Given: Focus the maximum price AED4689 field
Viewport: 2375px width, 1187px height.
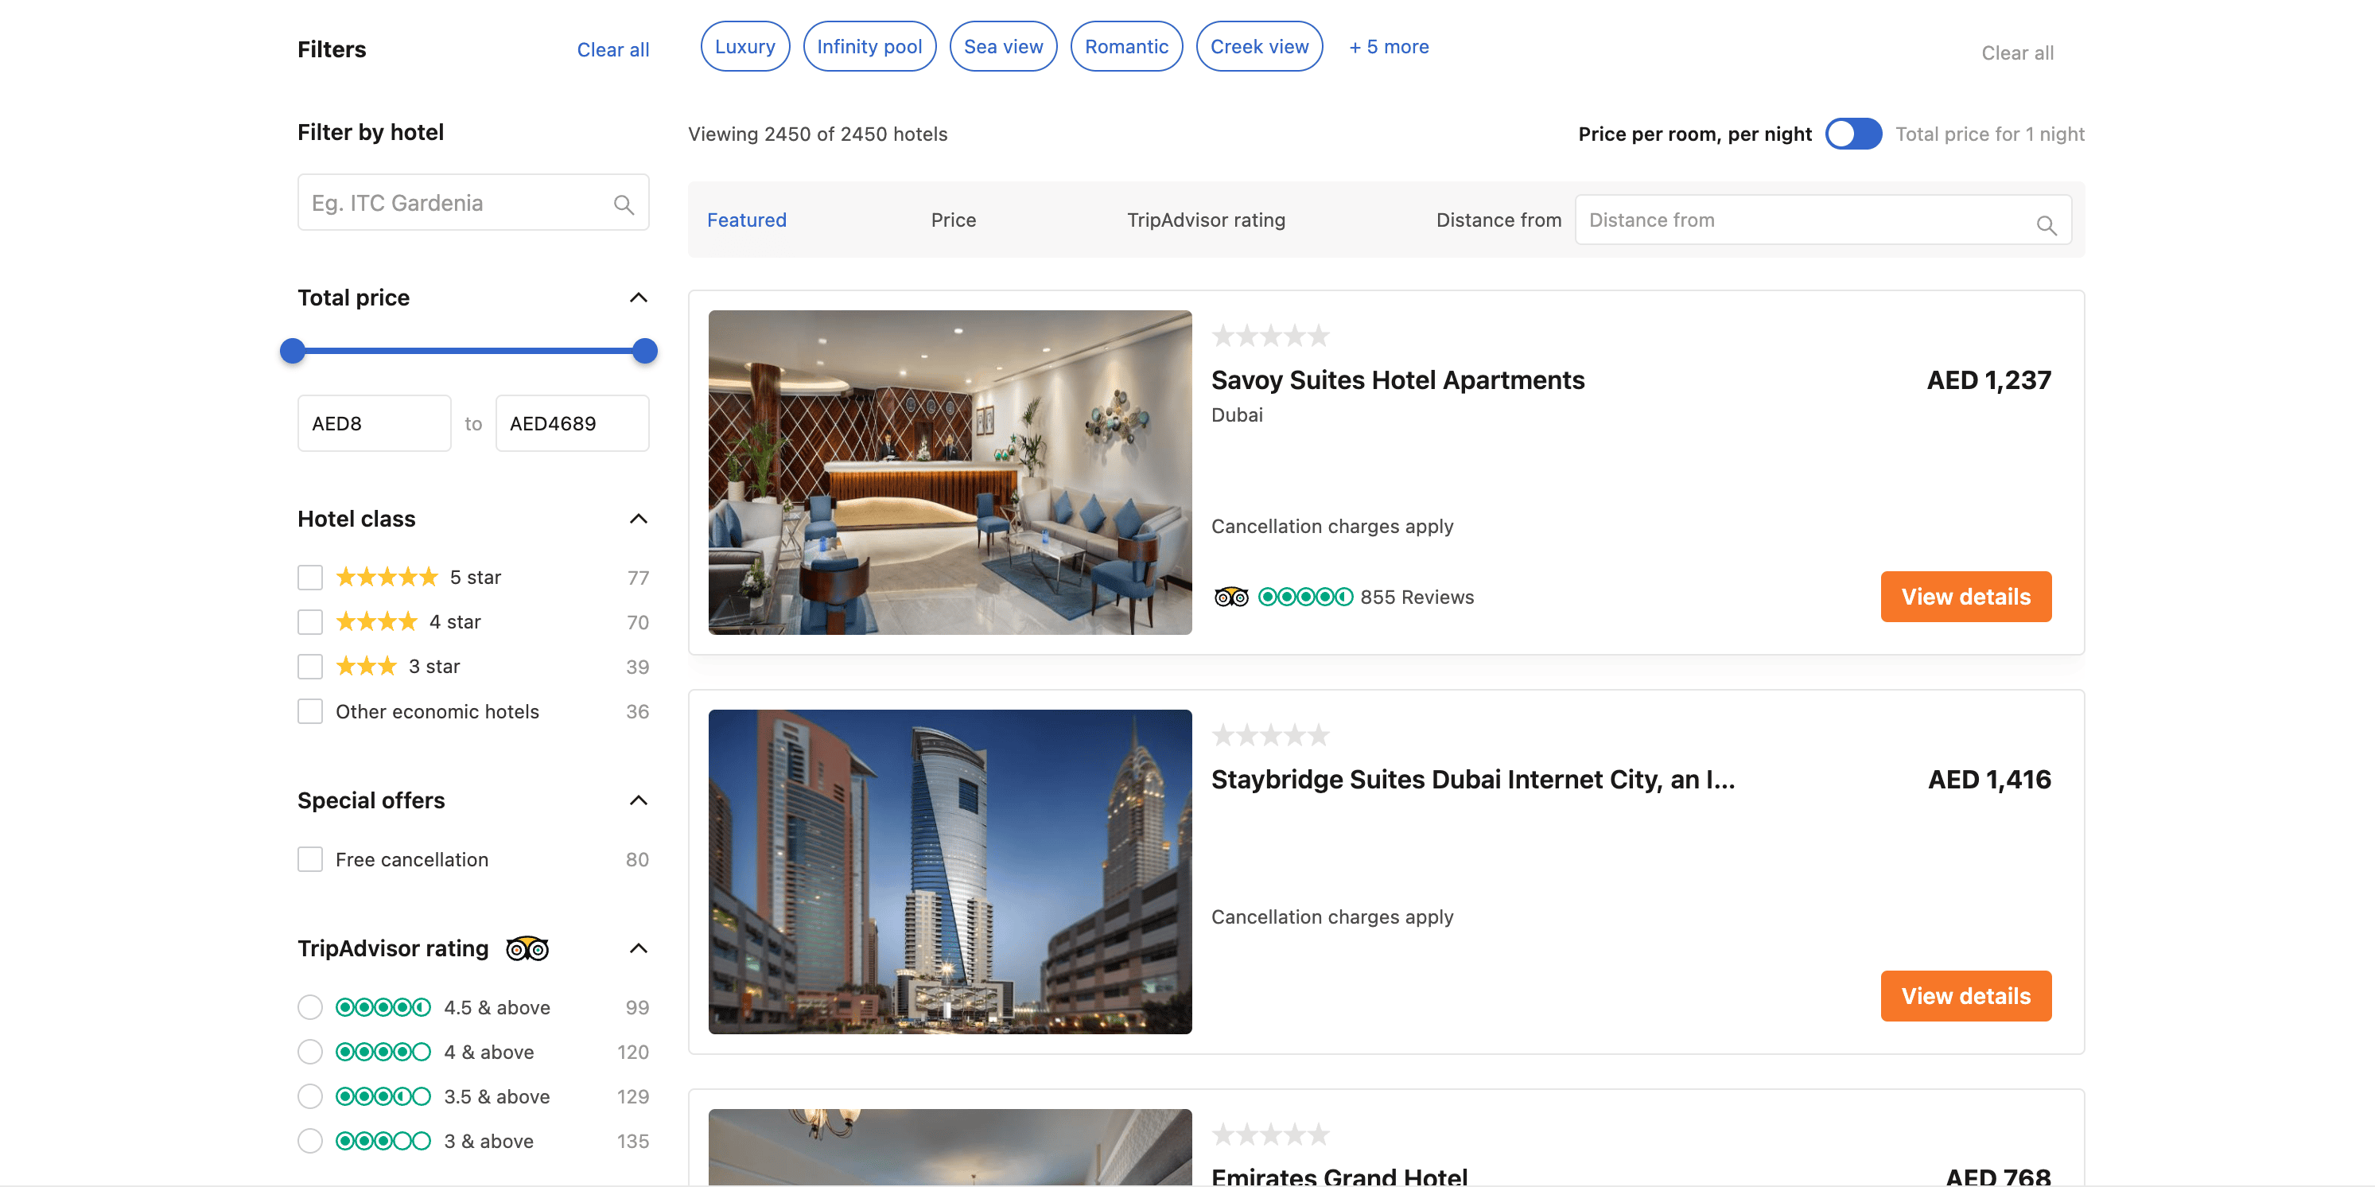Looking at the screenshot, I should click(x=573, y=423).
